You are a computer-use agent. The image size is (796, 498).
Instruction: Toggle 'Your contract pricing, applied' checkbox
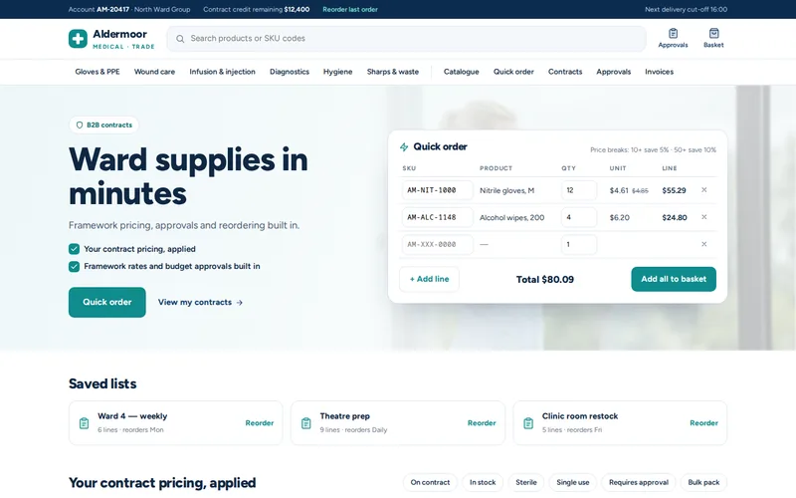pyautogui.click(x=74, y=249)
